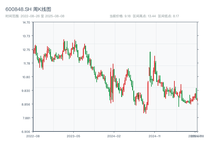Image resolution: width=219 pixels, height=164 pixels.
Task: Click the current price label 当前价格: 9.18
Action: [120, 16]
